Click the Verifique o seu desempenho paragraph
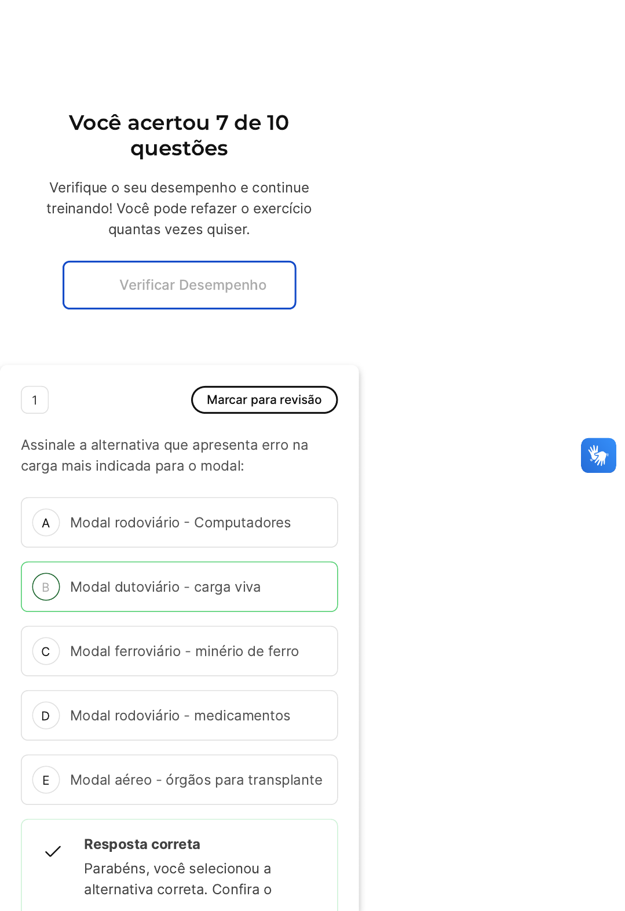This screenshot has height=911, width=625. (x=179, y=209)
